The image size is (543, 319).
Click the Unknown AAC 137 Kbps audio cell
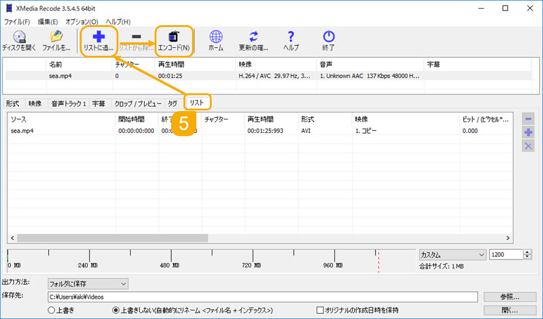[369, 76]
